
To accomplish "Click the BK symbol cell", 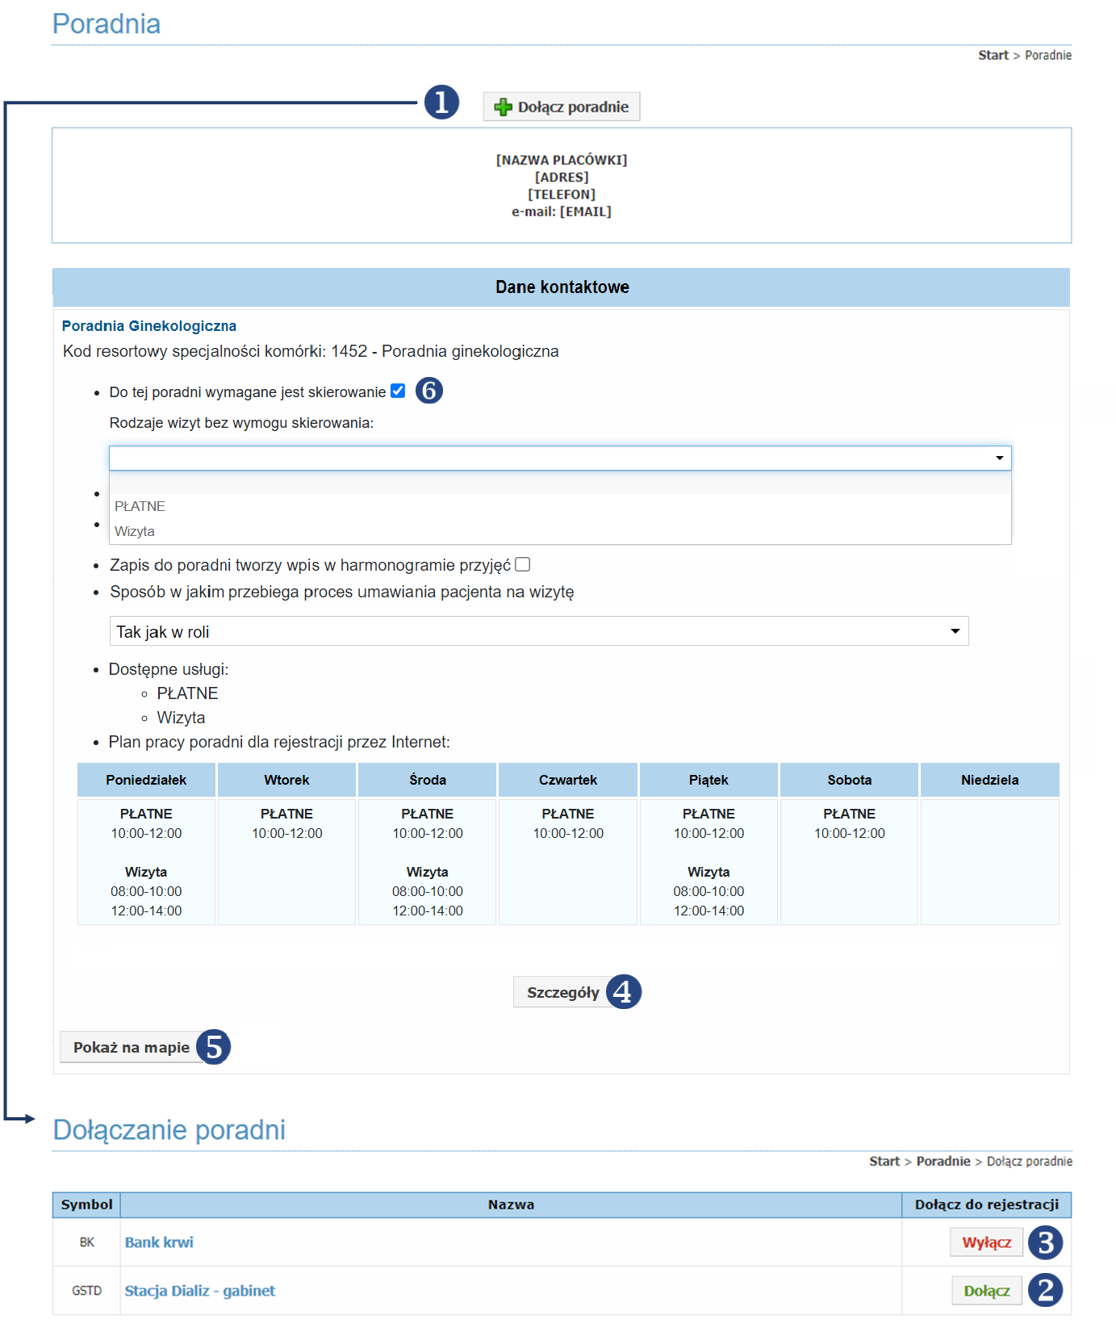I will [86, 1242].
